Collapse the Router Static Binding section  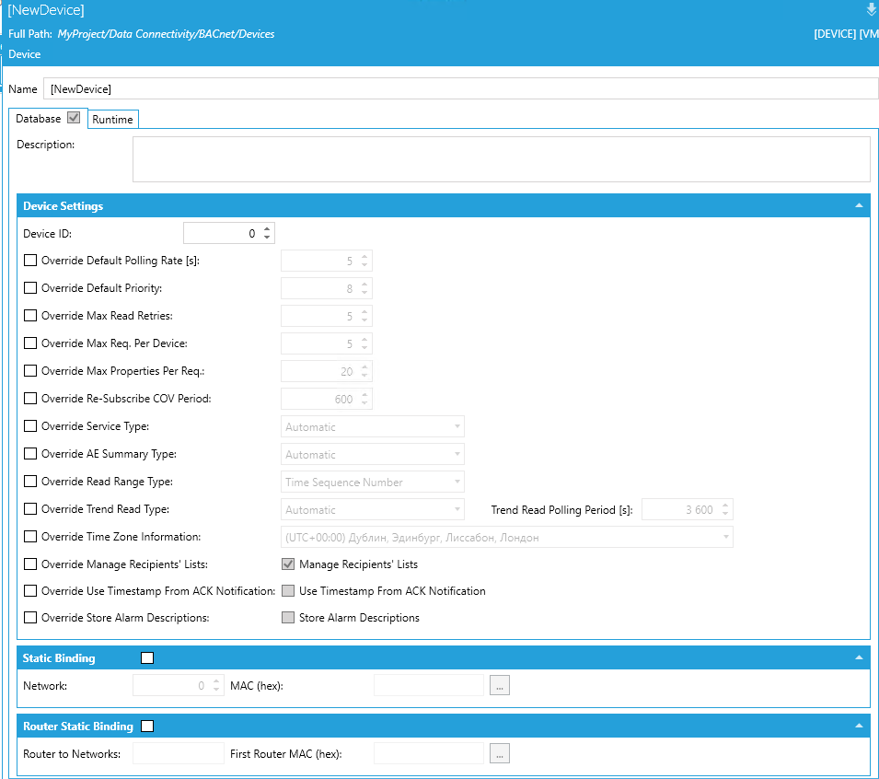coord(858,727)
